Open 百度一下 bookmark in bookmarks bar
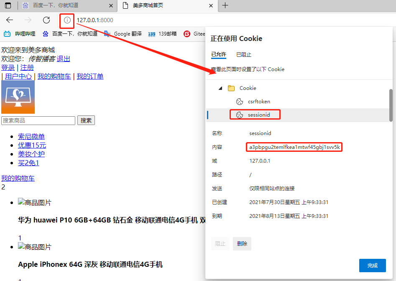 pyautogui.click(x=70, y=34)
